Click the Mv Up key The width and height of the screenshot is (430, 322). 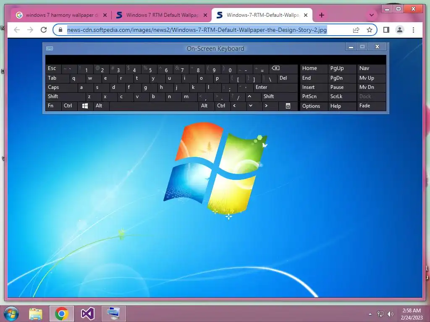pyautogui.click(x=371, y=78)
